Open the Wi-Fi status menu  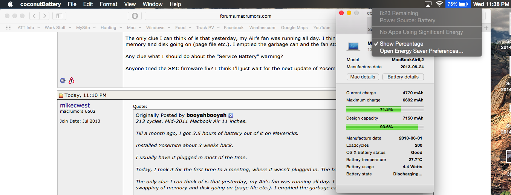point(439,4)
